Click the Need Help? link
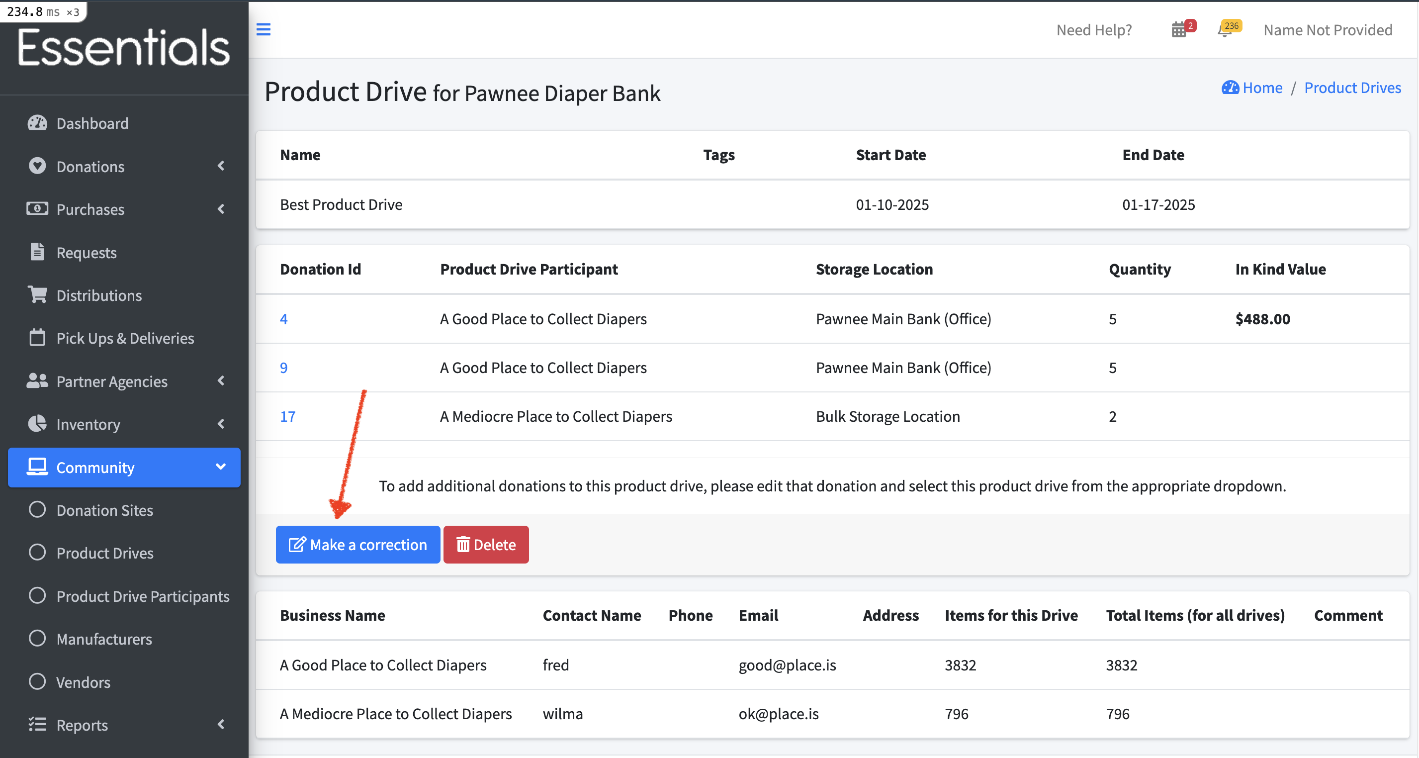Image resolution: width=1419 pixels, height=758 pixels. click(x=1094, y=30)
